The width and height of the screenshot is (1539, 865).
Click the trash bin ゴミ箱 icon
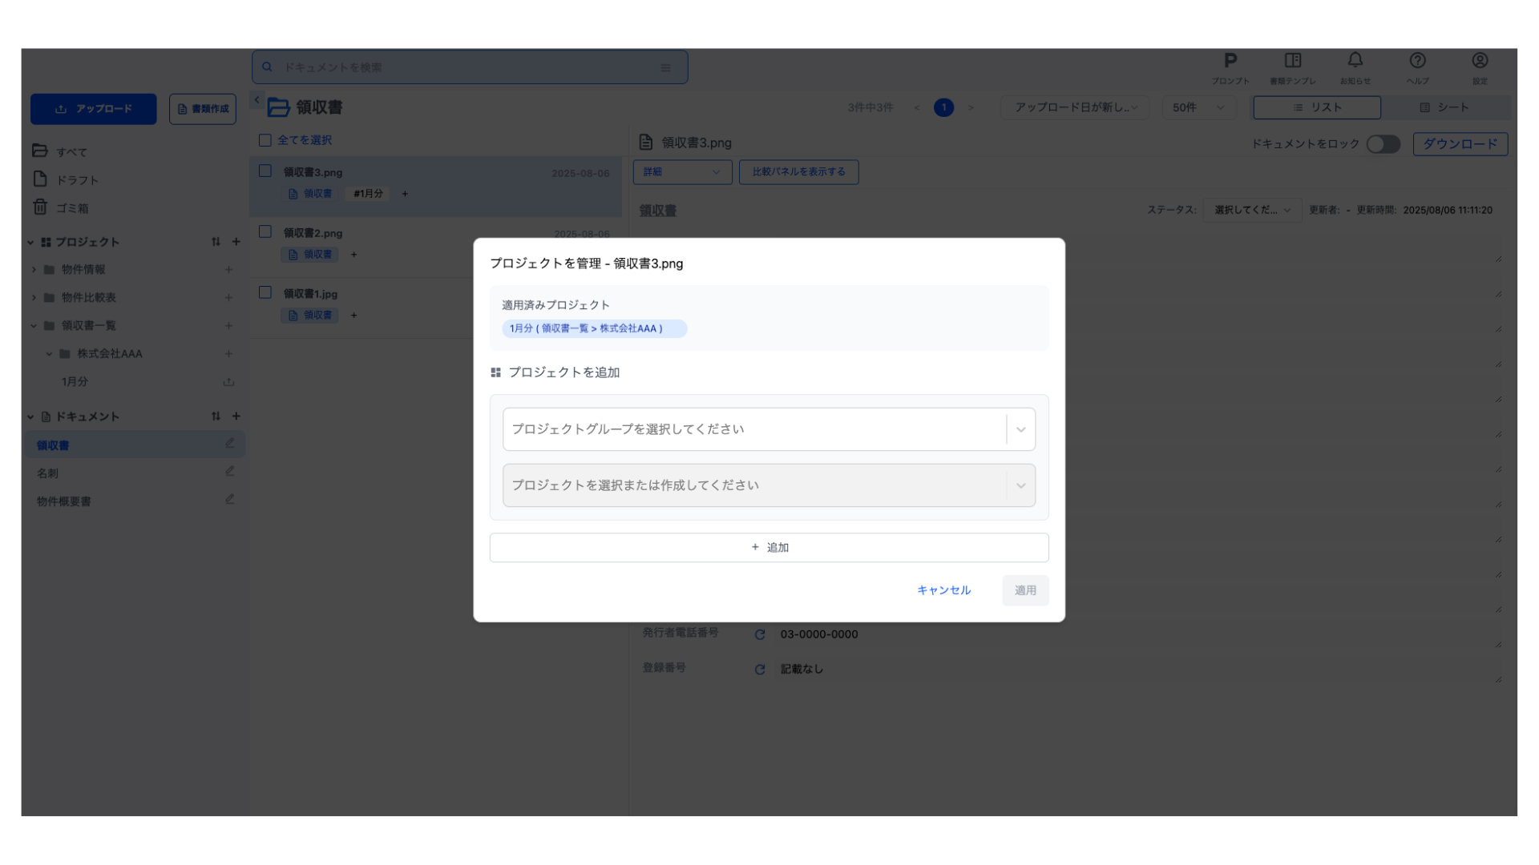pos(40,207)
